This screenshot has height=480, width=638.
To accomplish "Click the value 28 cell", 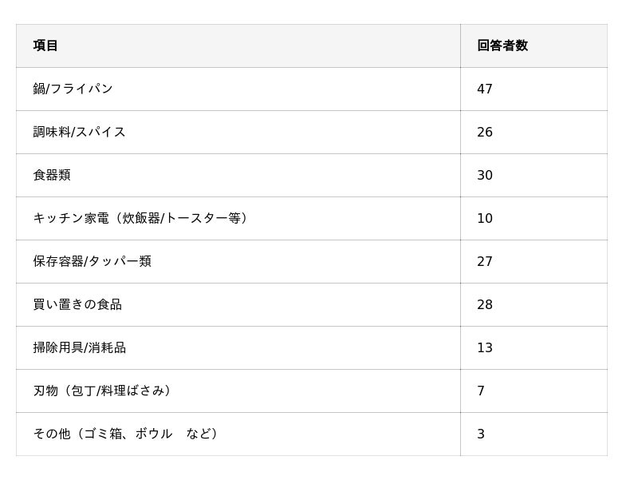I will [485, 304].
